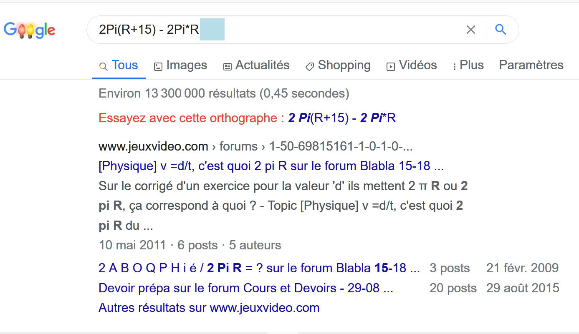Open the [Physique] v =d/t result
This screenshot has height=334, width=579.
click(271, 166)
